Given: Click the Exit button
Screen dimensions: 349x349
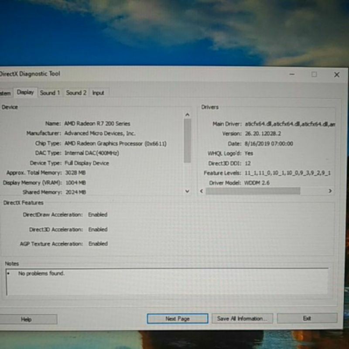Looking at the screenshot, I should 307,319.
